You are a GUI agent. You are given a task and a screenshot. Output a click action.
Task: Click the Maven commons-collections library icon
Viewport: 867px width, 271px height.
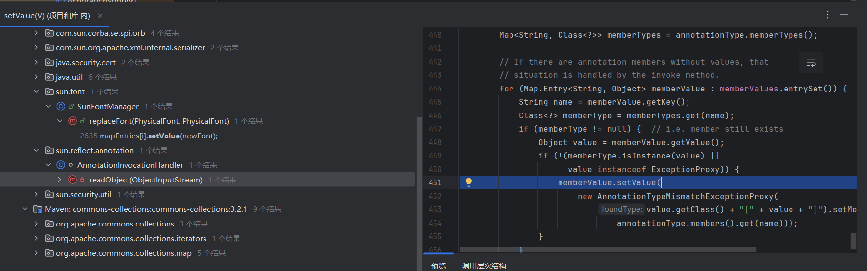pos(37,209)
